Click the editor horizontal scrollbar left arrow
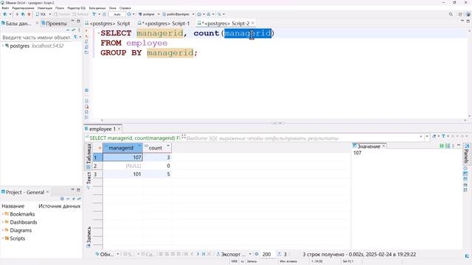Image resolution: width=472 pixels, height=265 pixels. pos(103,120)
